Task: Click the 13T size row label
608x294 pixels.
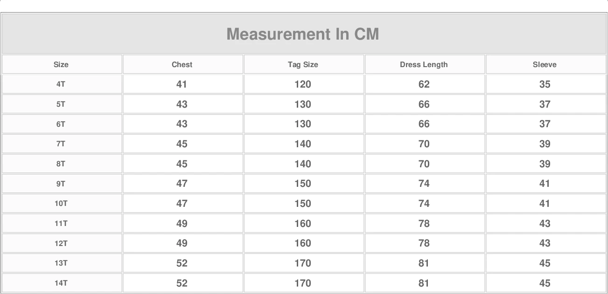Action: tap(61, 263)
